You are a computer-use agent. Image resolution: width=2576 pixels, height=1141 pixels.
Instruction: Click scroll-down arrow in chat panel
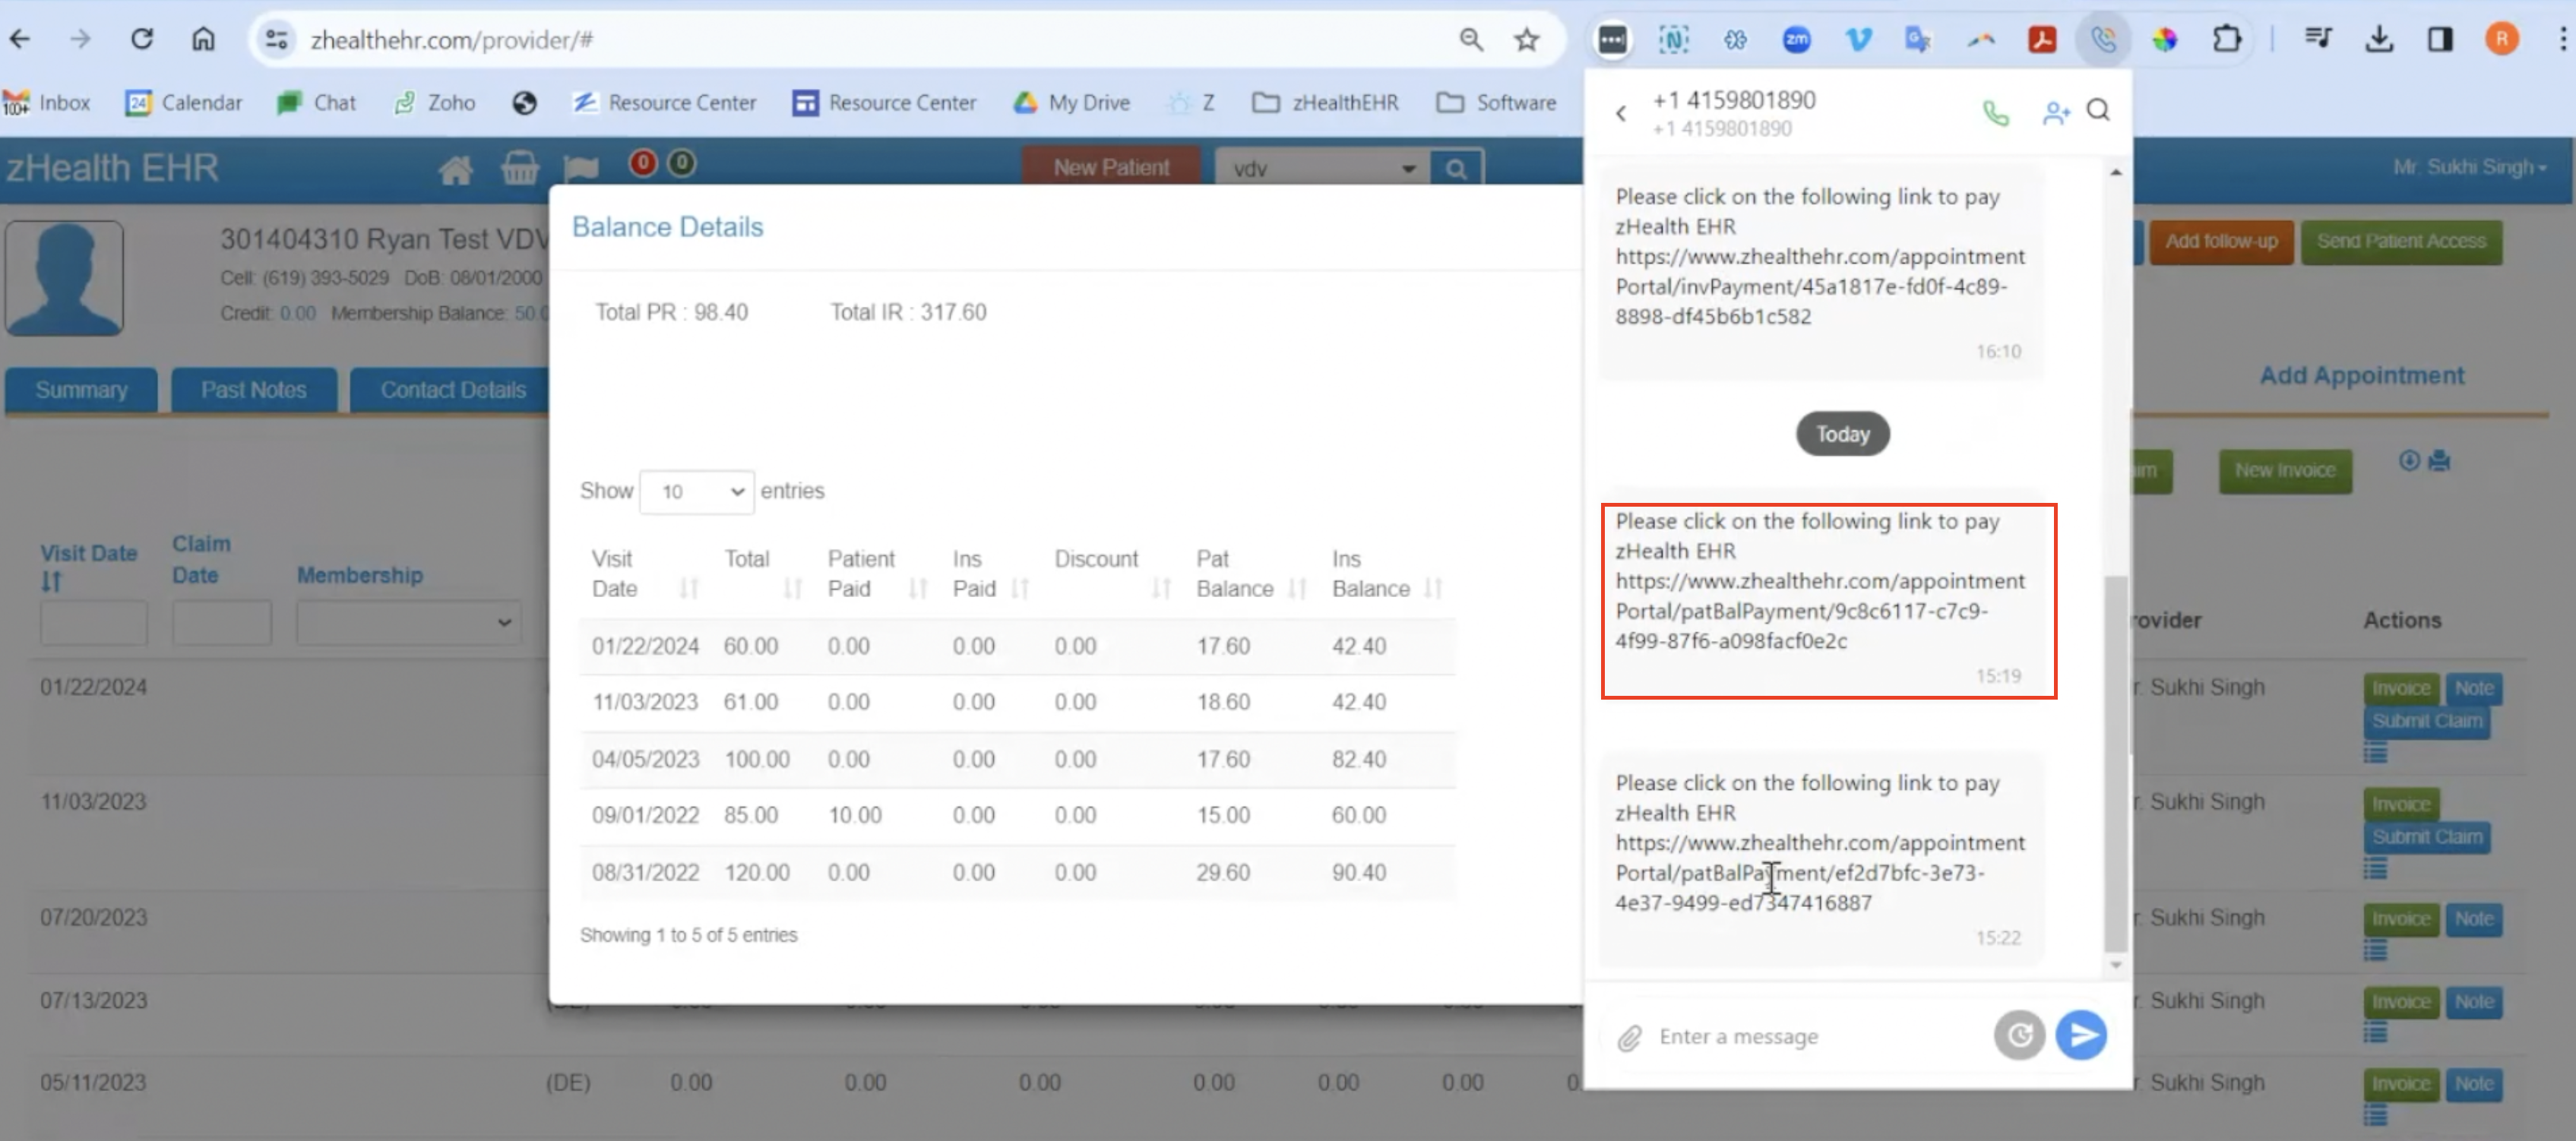pos(2115,965)
